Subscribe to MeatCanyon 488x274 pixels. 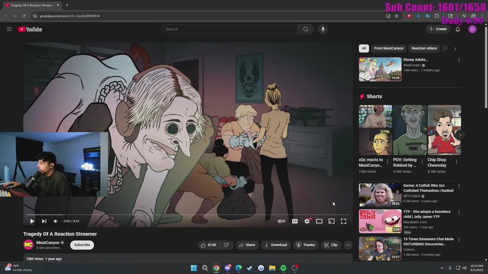point(82,245)
